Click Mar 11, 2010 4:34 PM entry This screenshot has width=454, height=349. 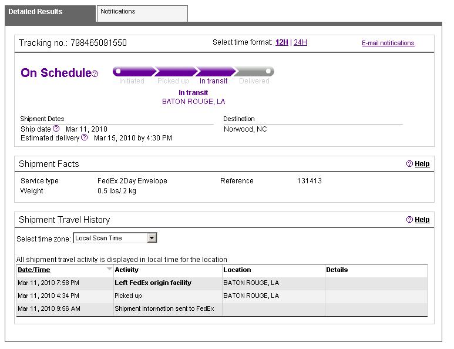48,296
